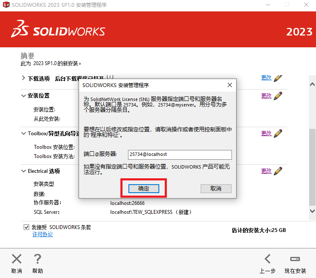This screenshot has height=278, width=316.
Task: Click the summary scrollbar up arrow
Action: click(312, 84)
